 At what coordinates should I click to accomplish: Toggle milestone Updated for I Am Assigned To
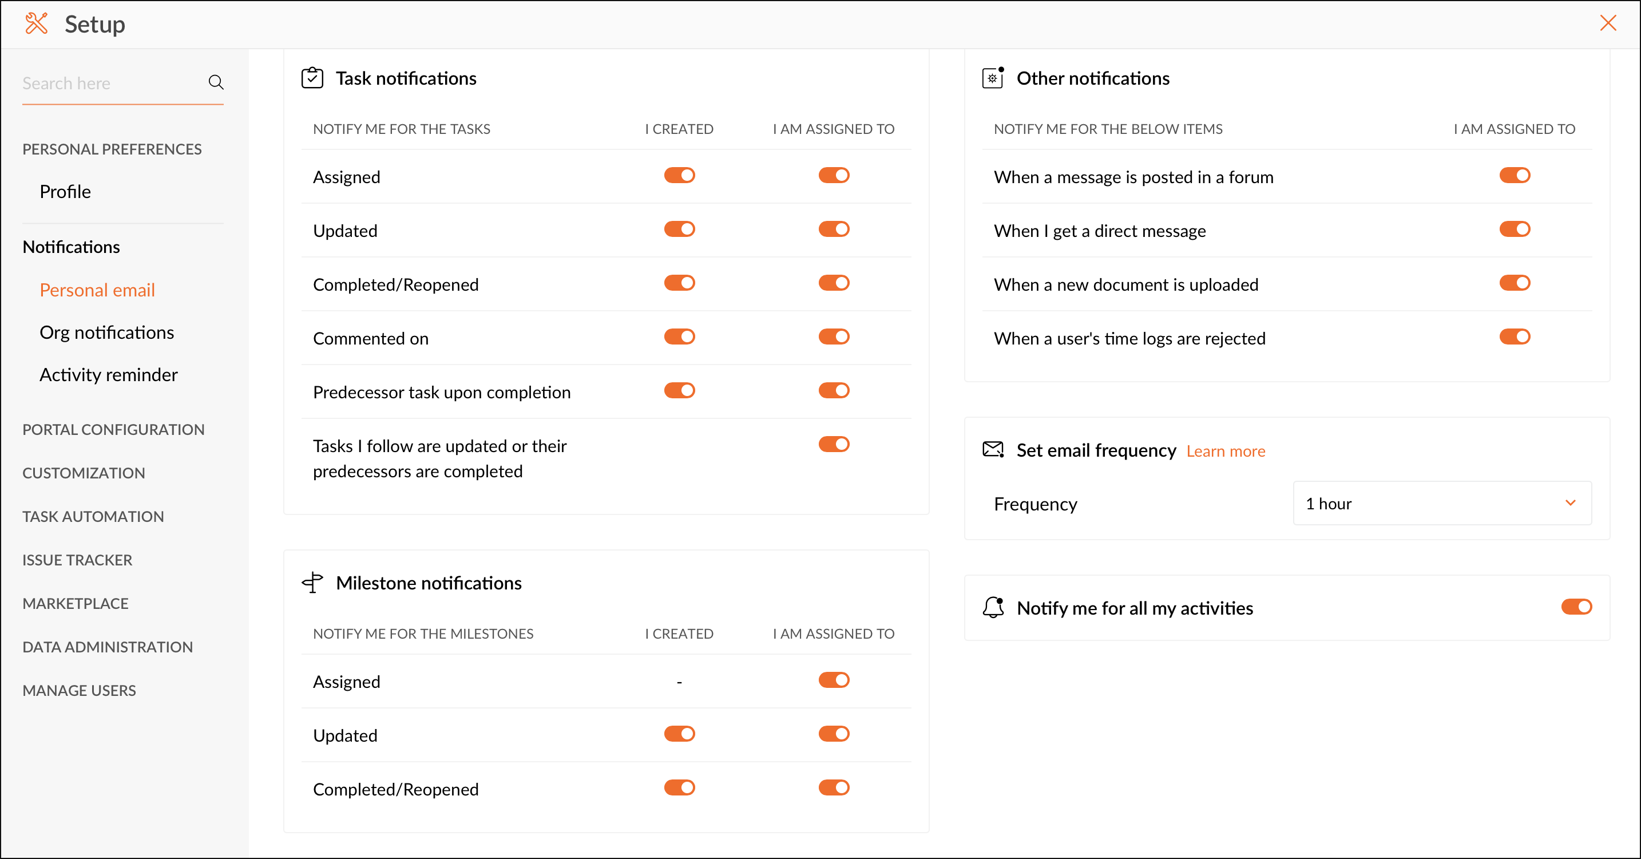point(833,734)
